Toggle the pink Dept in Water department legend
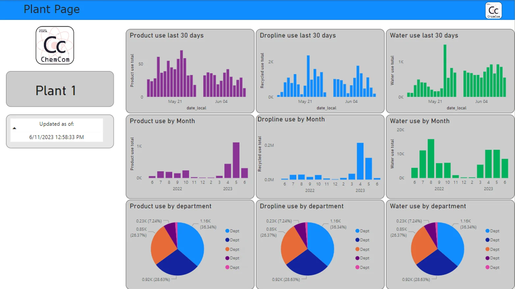 (492, 267)
